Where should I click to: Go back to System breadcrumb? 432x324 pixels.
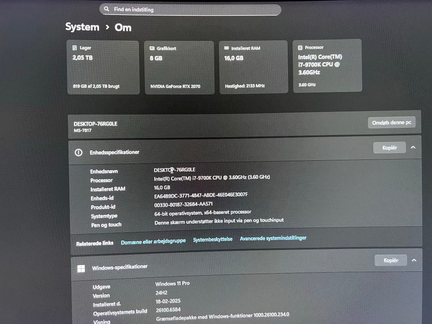click(82, 27)
